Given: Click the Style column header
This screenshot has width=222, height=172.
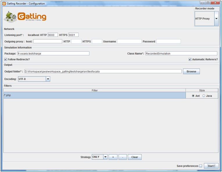Looking at the screenshot, I should (202, 90).
